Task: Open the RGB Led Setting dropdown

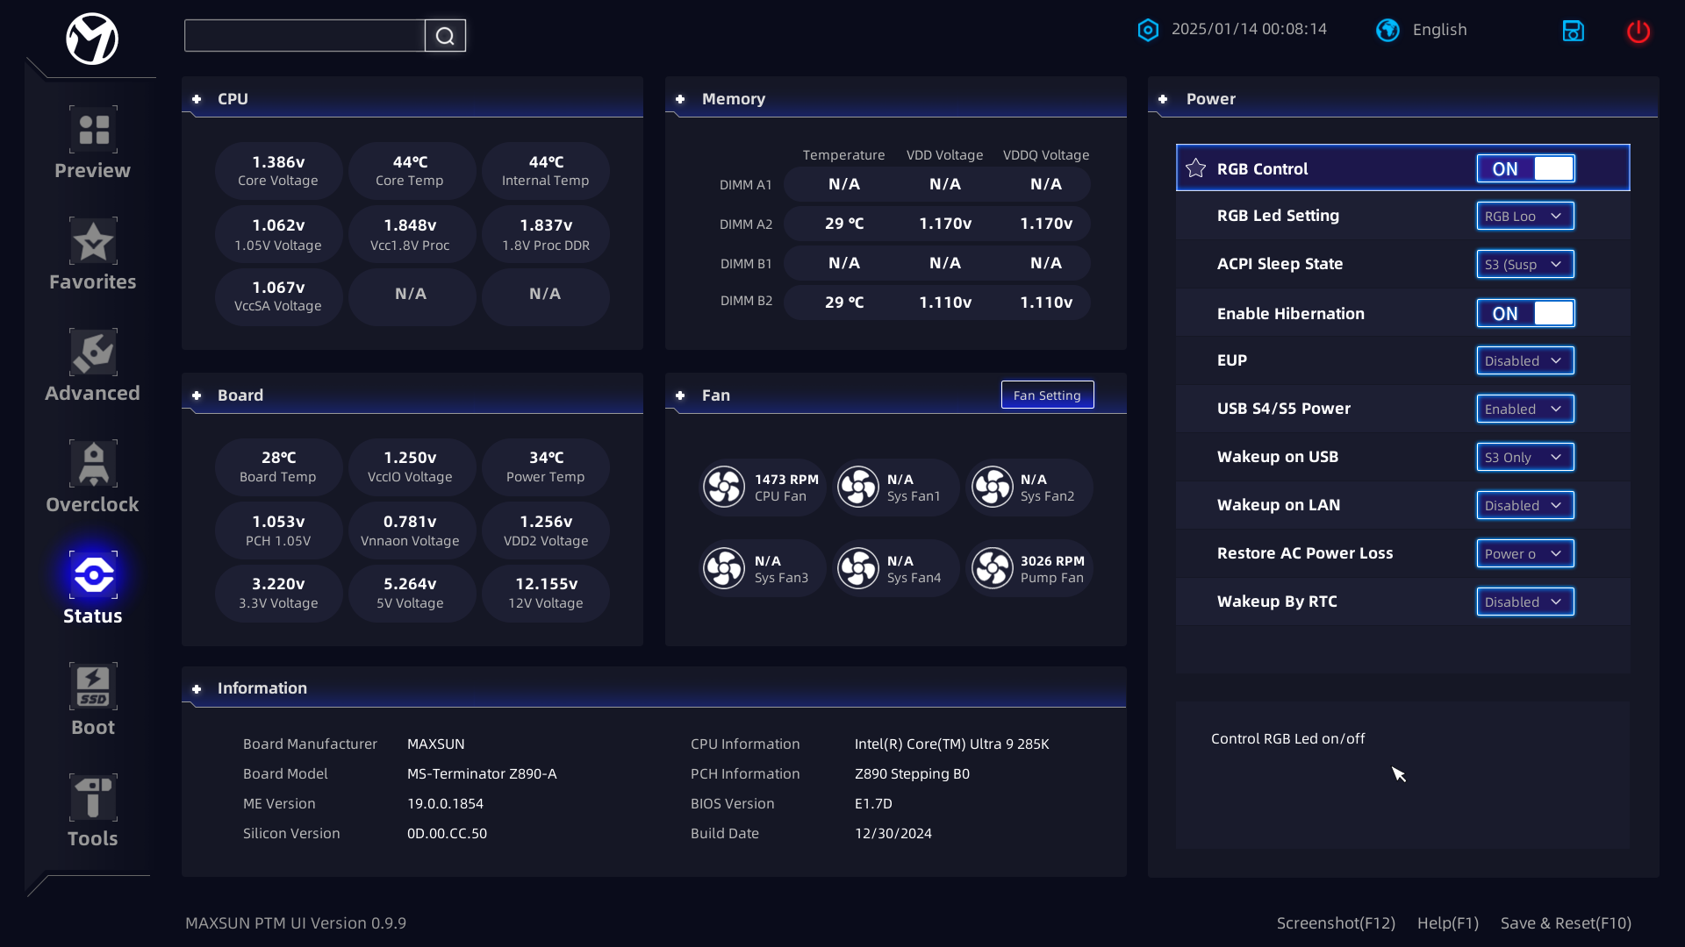Action: pos(1524,216)
